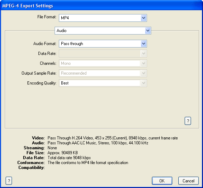Click the empty Data Rate field

(103, 54)
